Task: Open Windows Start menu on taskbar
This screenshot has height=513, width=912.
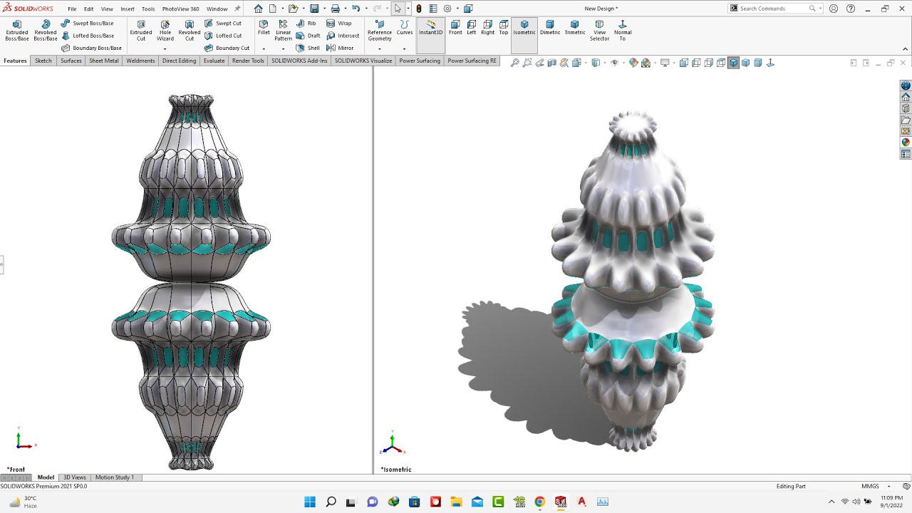Action: tap(310, 502)
